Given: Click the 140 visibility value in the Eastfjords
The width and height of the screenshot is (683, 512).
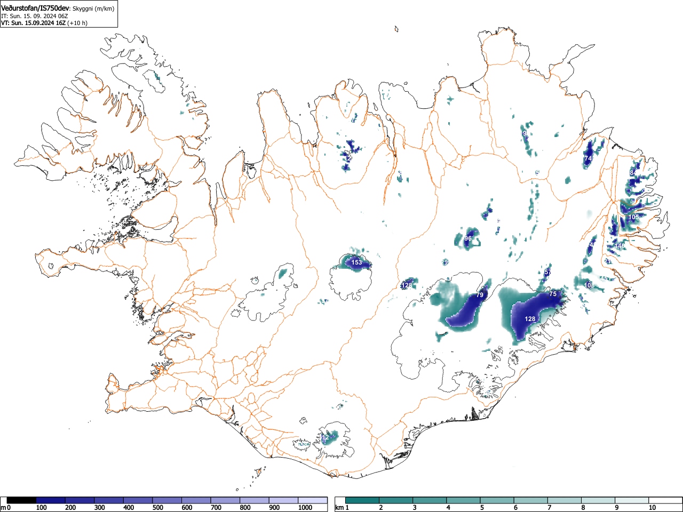Looking at the screenshot, I should tap(620, 246).
